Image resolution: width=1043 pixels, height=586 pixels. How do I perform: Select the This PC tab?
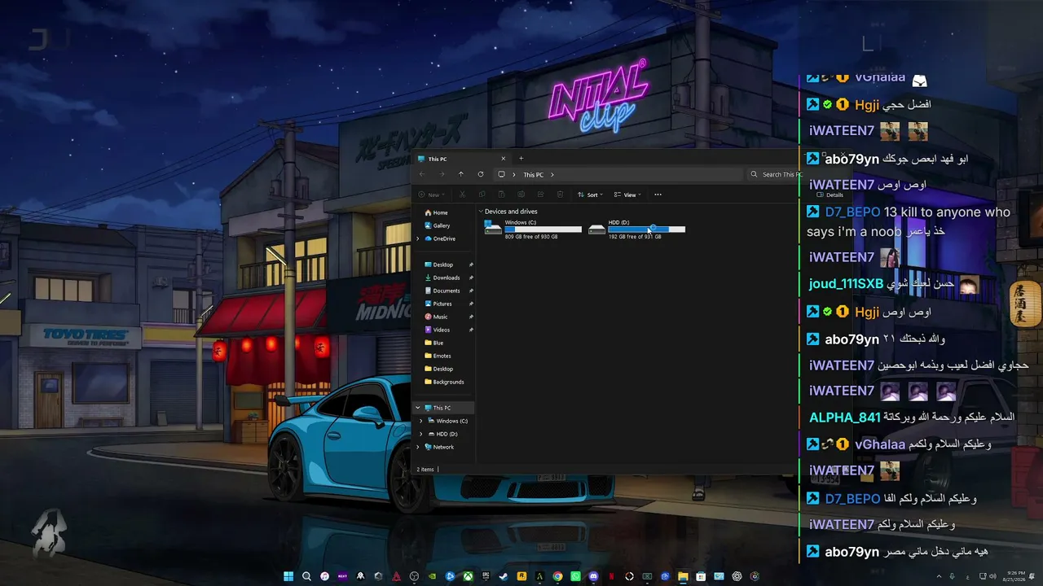tap(462, 159)
